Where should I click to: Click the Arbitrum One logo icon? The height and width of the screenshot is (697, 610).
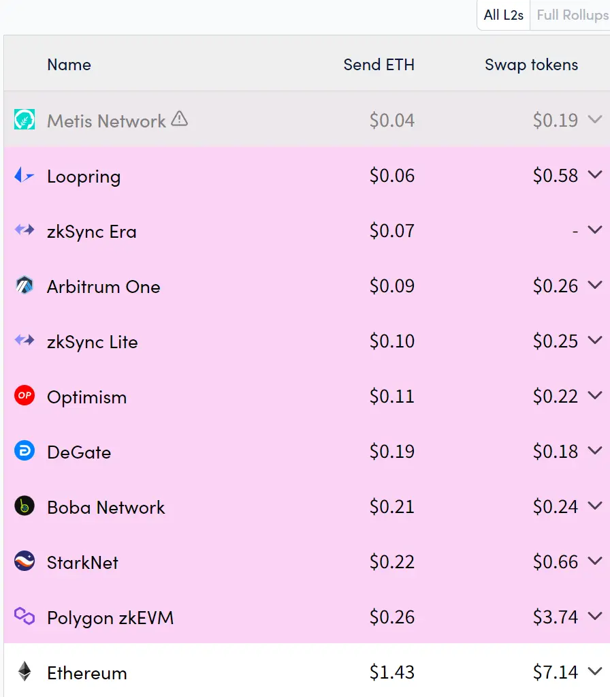[25, 285]
